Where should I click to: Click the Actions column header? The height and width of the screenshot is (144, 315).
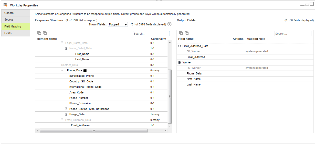tap(238, 39)
